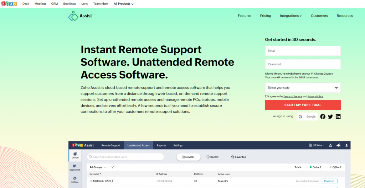
Task: Open the Terms of Service link
Action: coord(293,96)
